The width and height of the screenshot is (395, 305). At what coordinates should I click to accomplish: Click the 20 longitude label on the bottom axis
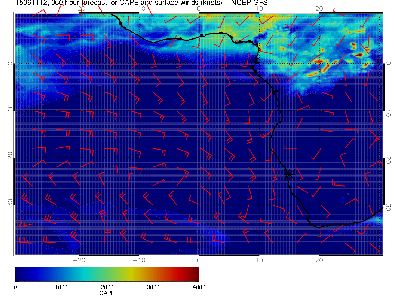tap(319, 260)
